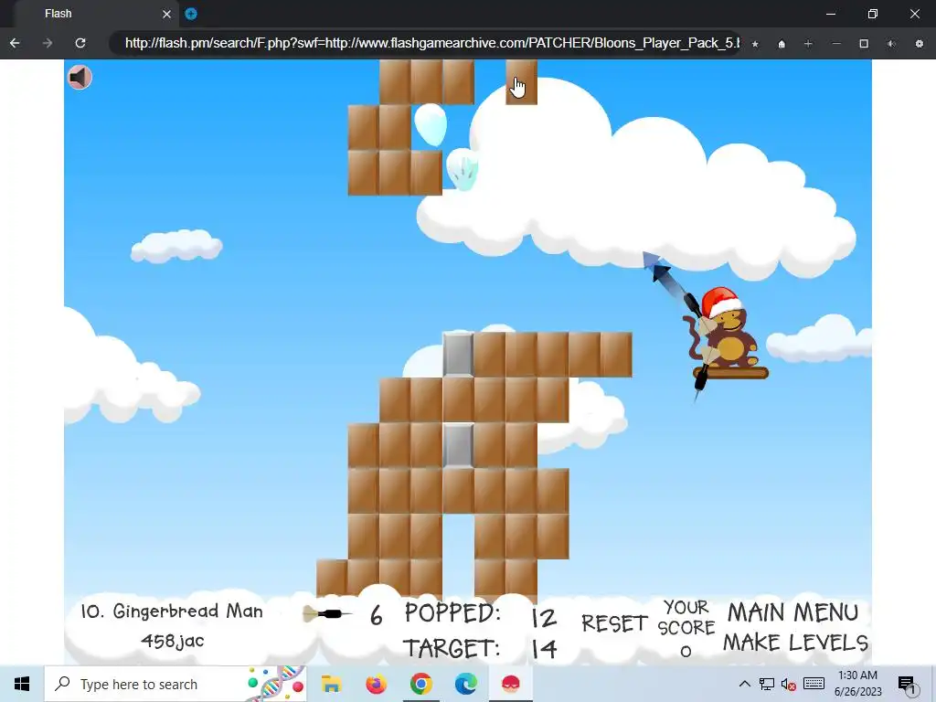Open File Explorer from taskbar

[x=331, y=684]
